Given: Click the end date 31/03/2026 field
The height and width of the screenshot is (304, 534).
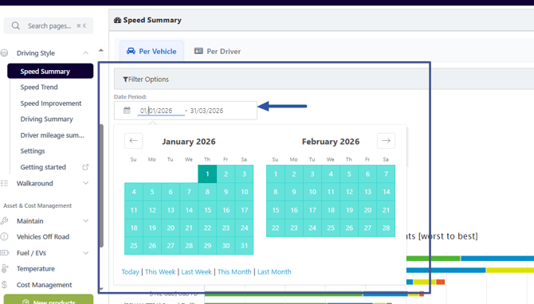Looking at the screenshot, I should click(206, 111).
